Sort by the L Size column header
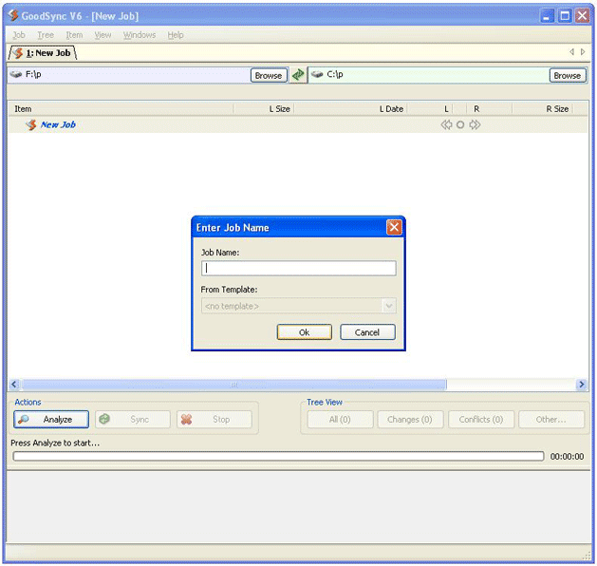The height and width of the screenshot is (566, 597). tap(264, 109)
